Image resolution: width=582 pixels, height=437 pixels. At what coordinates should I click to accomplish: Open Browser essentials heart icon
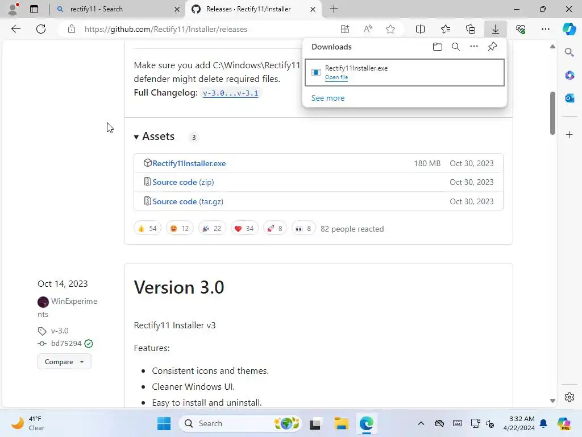[x=521, y=29]
